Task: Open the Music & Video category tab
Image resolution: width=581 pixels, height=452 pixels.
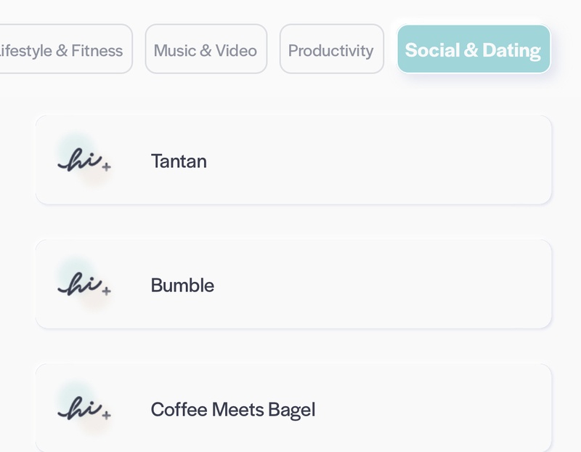Action: click(x=206, y=49)
